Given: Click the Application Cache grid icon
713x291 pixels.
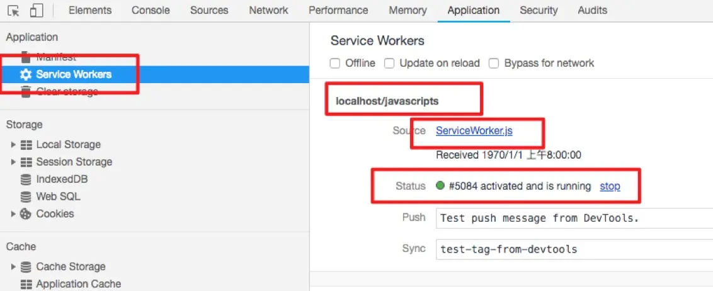Looking at the screenshot, I should click(x=26, y=284).
